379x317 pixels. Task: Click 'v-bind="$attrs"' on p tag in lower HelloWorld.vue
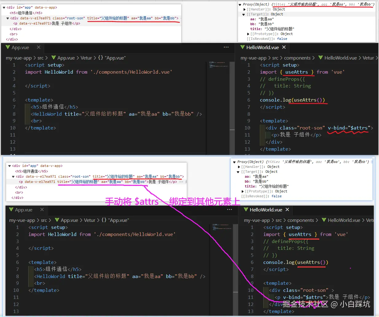pyautogui.click(x=304, y=297)
